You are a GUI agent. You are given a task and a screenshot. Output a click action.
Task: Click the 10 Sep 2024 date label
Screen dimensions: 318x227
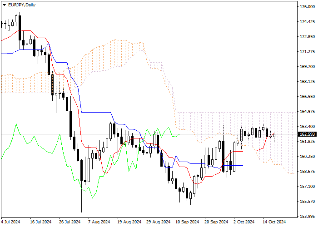coord(187,222)
